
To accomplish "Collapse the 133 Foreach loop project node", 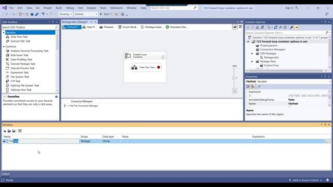I will (x=248, y=42).
